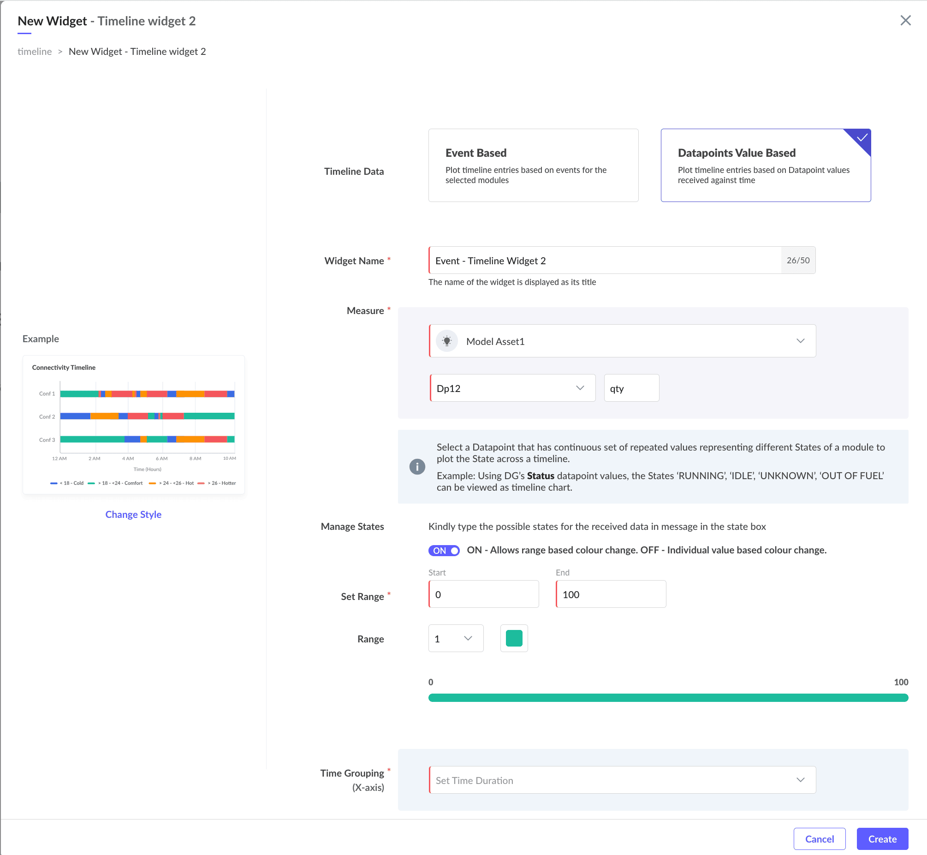927x855 pixels.
Task: Click the checkmark on the Datapoints Value Based card
Action: pyautogui.click(x=862, y=138)
